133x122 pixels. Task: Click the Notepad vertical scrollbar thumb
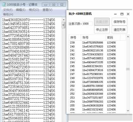pyautogui.click(x=64, y=25)
